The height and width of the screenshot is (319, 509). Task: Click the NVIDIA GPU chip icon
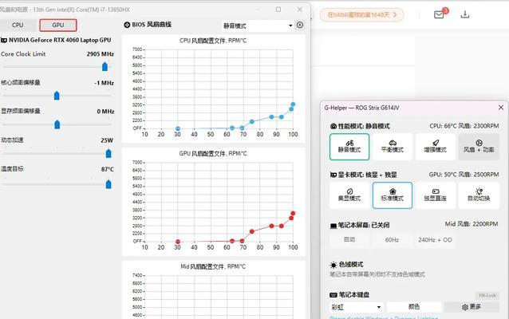click(4, 40)
